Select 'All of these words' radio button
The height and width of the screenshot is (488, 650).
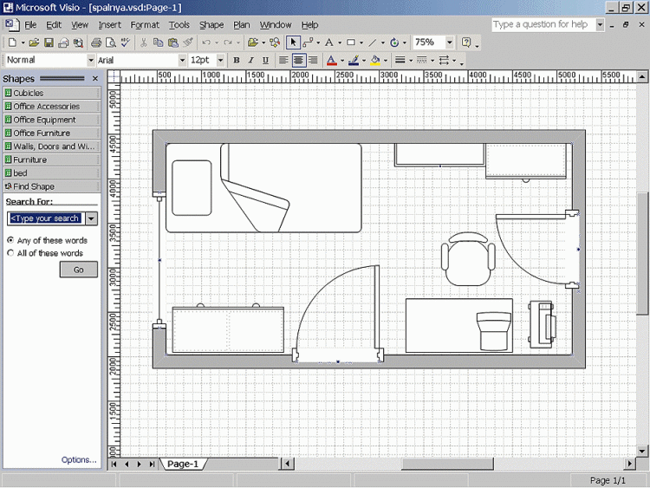click(10, 253)
